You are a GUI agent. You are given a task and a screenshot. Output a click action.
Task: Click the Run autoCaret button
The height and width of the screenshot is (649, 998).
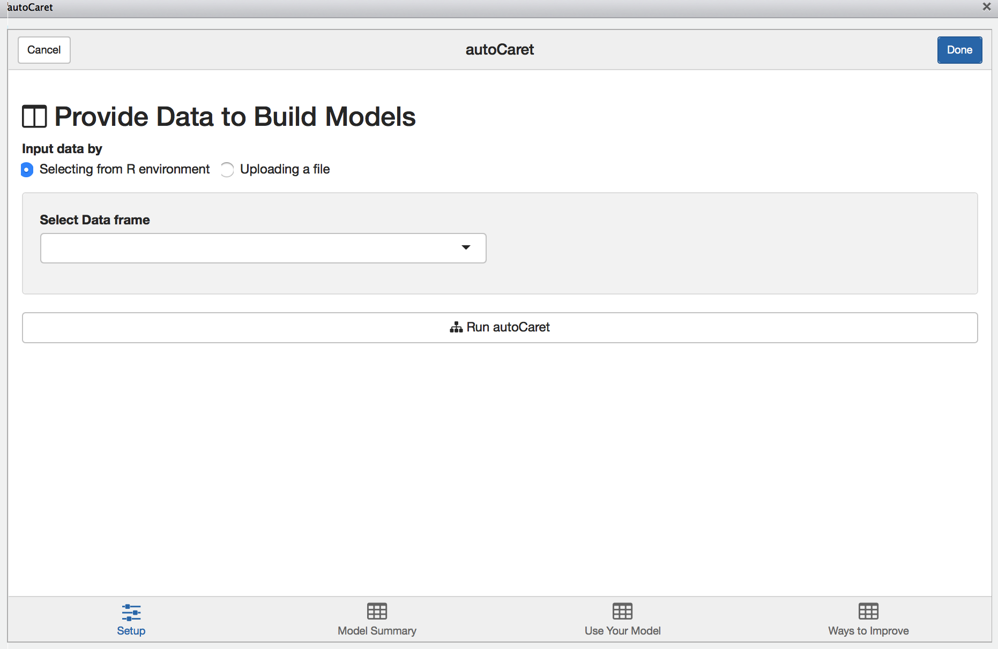click(x=500, y=328)
